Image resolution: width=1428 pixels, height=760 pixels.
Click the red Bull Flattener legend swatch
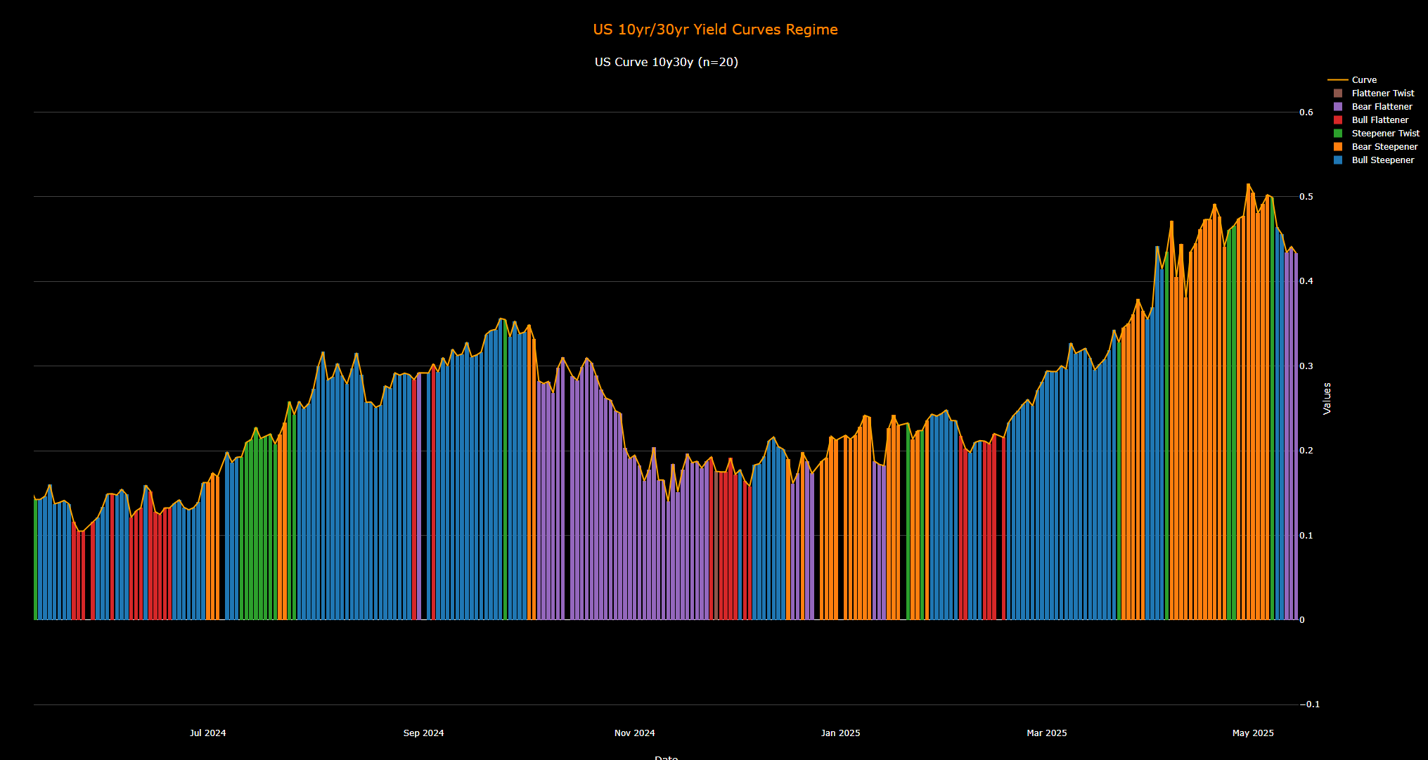(1338, 120)
